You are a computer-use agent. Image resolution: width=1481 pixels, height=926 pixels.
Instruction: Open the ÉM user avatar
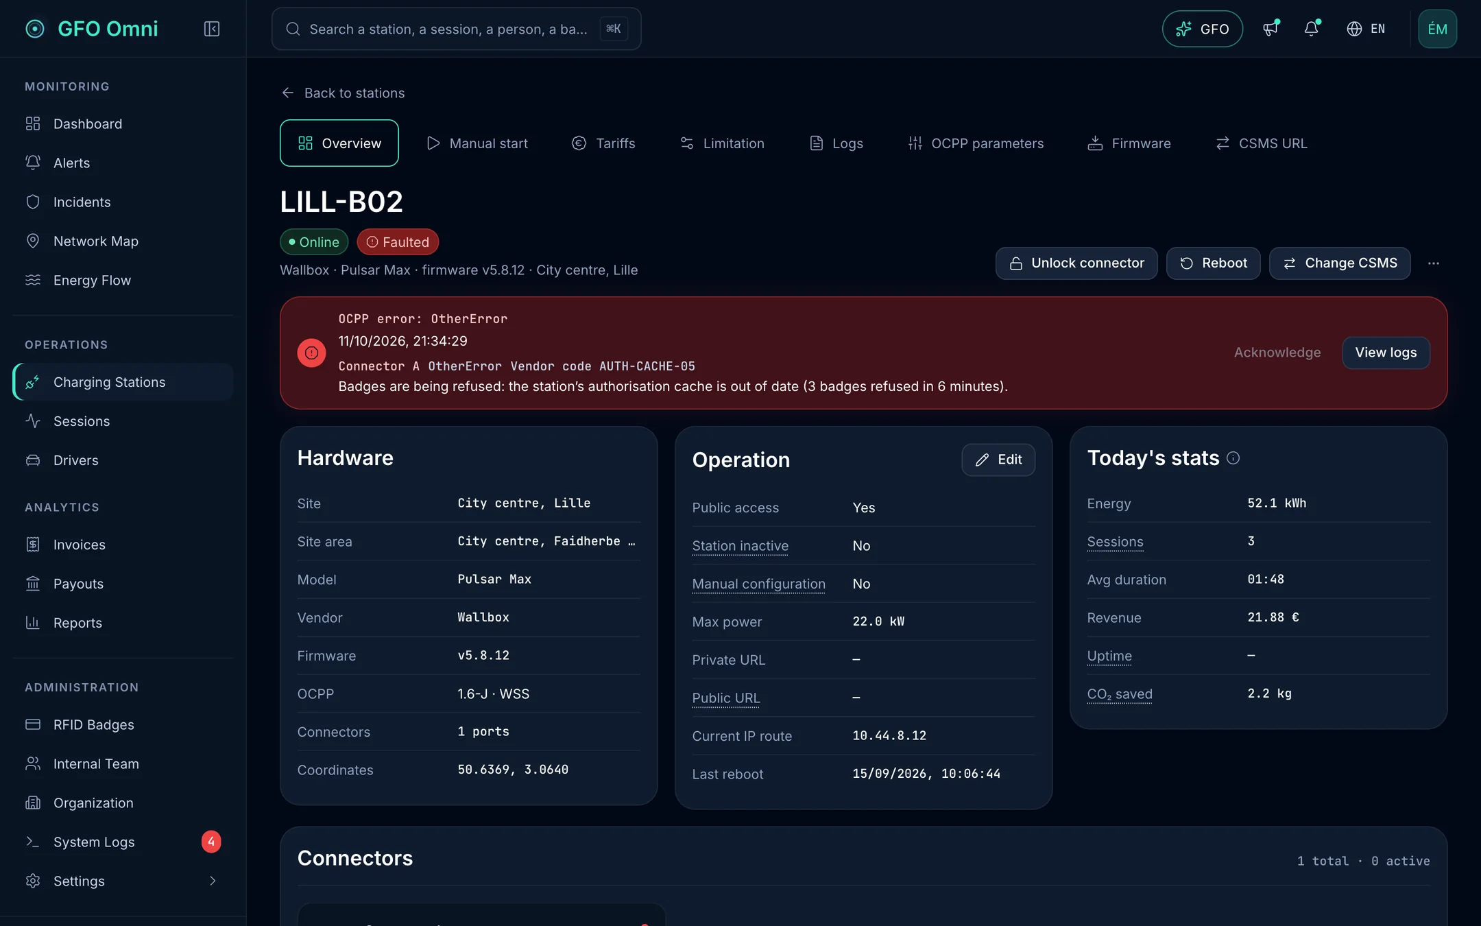[x=1437, y=29]
